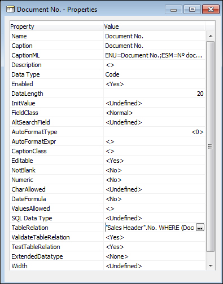Maximize the Properties window
The image size is (223, 284).
pos(192,10)
